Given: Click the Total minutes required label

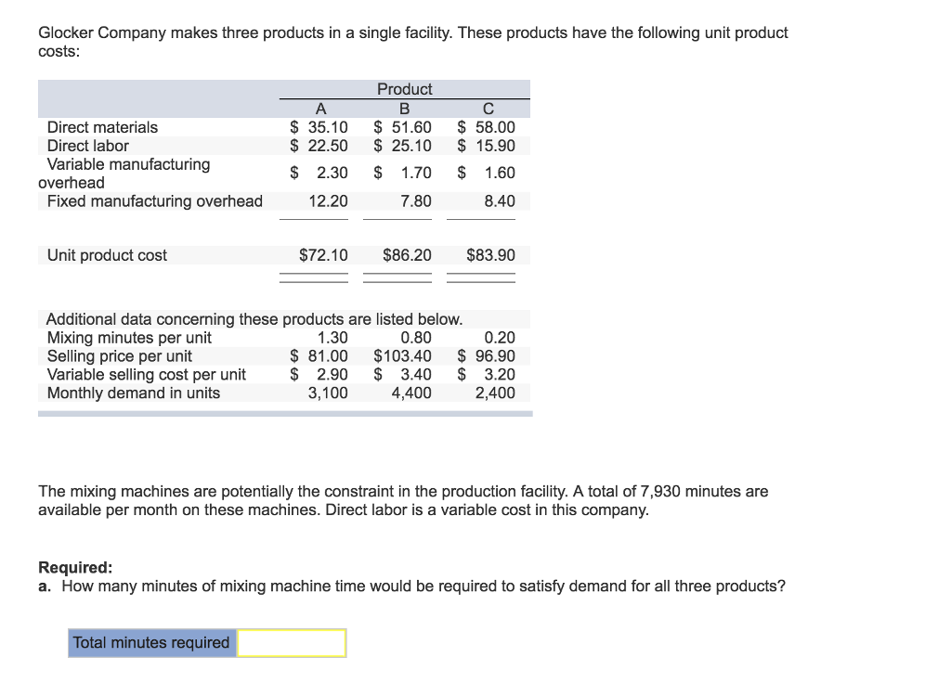Looking at the screenshot, I should tap(151, 642).
